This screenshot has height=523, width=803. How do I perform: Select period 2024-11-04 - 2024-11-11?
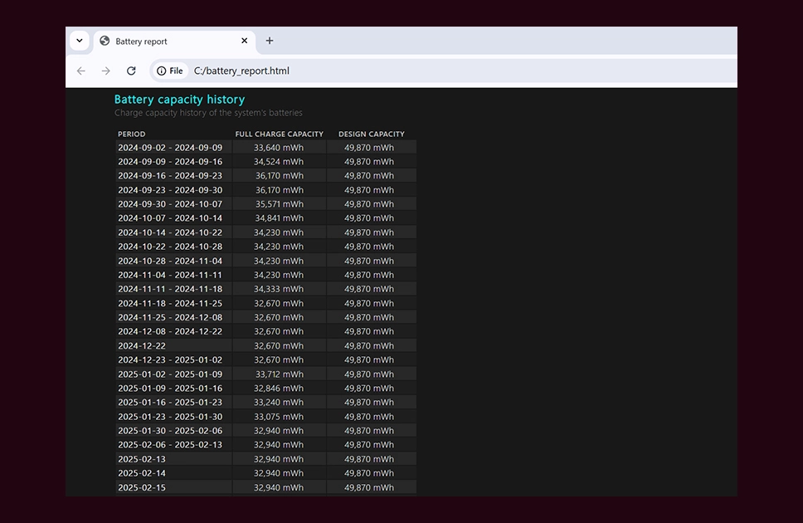[170, 275]
